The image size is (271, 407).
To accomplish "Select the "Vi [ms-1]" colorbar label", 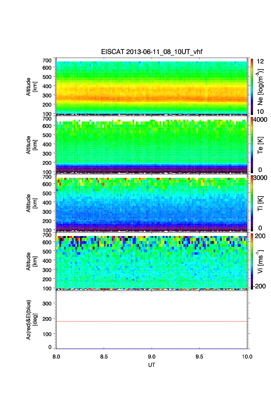I will [x=261, y=261].
